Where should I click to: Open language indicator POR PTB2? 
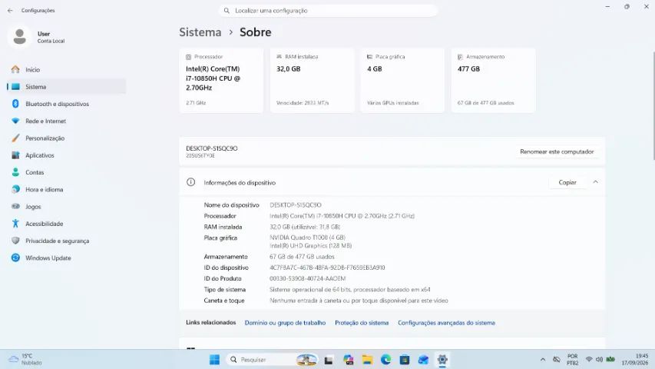[573, 359]
